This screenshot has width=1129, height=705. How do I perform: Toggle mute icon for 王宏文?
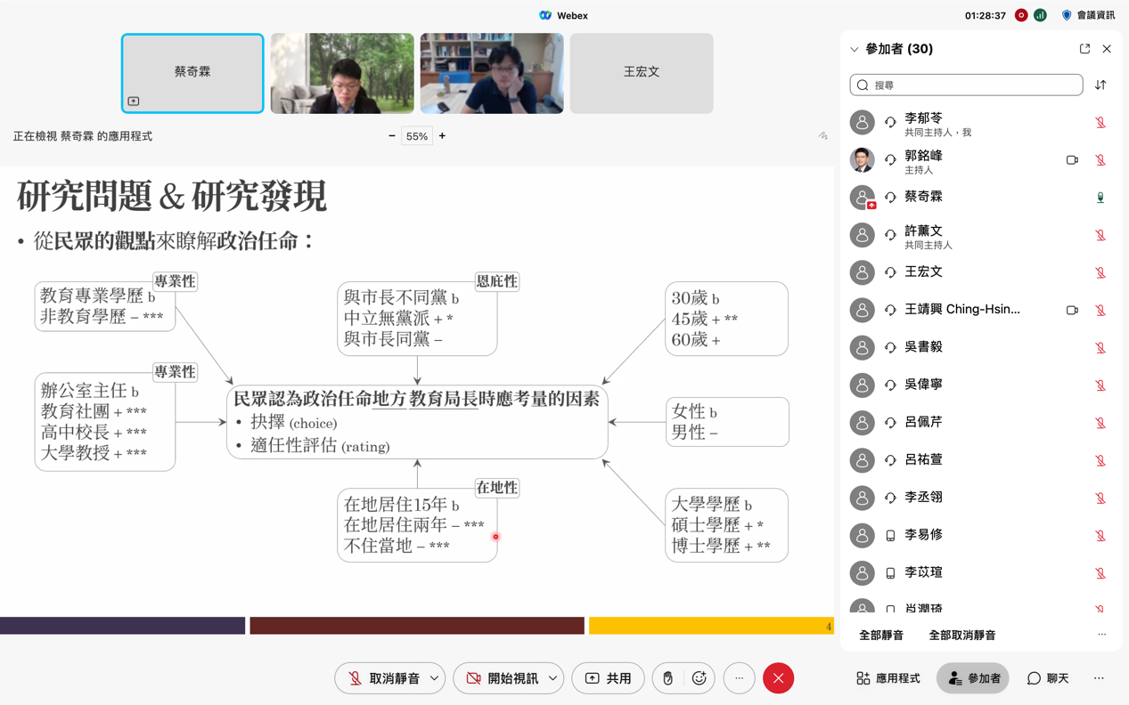pyautogui.click(x=1100, y=272)
